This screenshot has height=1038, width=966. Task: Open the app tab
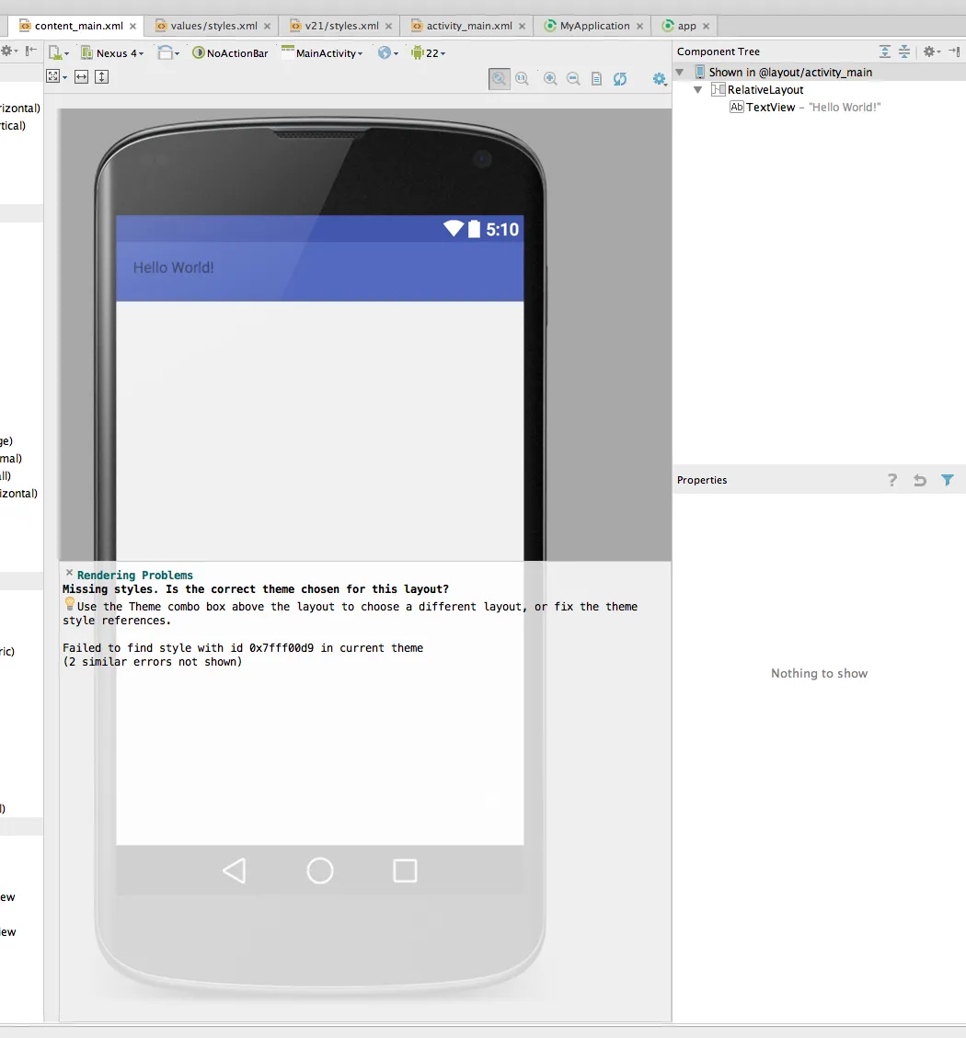(x=686, y=26)
